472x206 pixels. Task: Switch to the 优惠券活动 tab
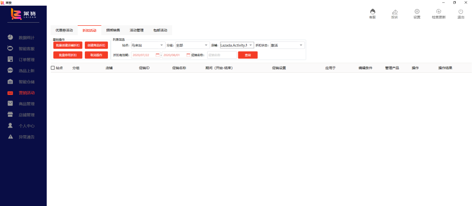pos(64,30)
